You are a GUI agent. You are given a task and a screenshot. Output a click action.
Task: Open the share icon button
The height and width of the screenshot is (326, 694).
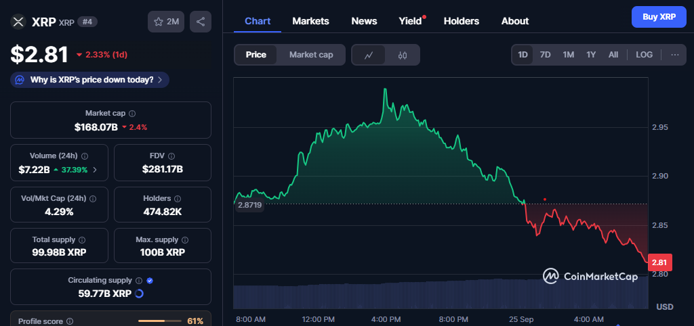tap(201, 22)
